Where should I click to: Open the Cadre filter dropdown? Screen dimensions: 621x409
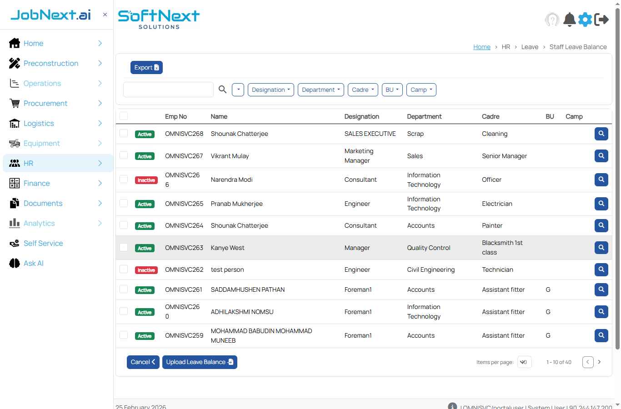[362, 90]
